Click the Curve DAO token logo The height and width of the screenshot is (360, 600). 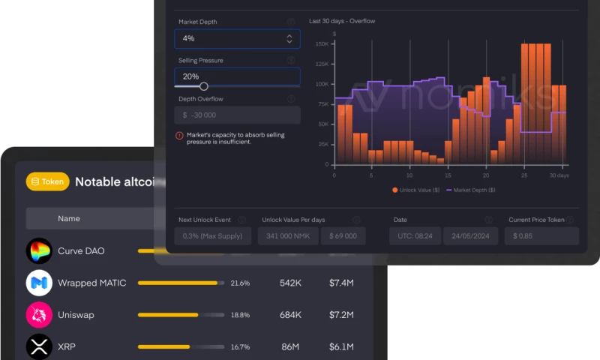point(39,250)
